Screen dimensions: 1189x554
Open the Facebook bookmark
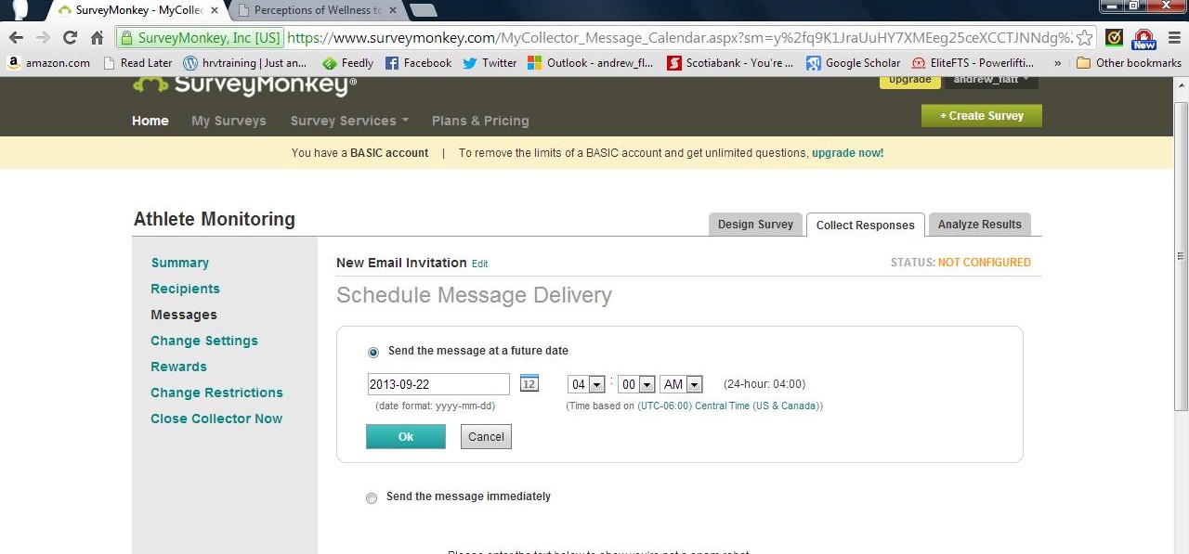418,63
